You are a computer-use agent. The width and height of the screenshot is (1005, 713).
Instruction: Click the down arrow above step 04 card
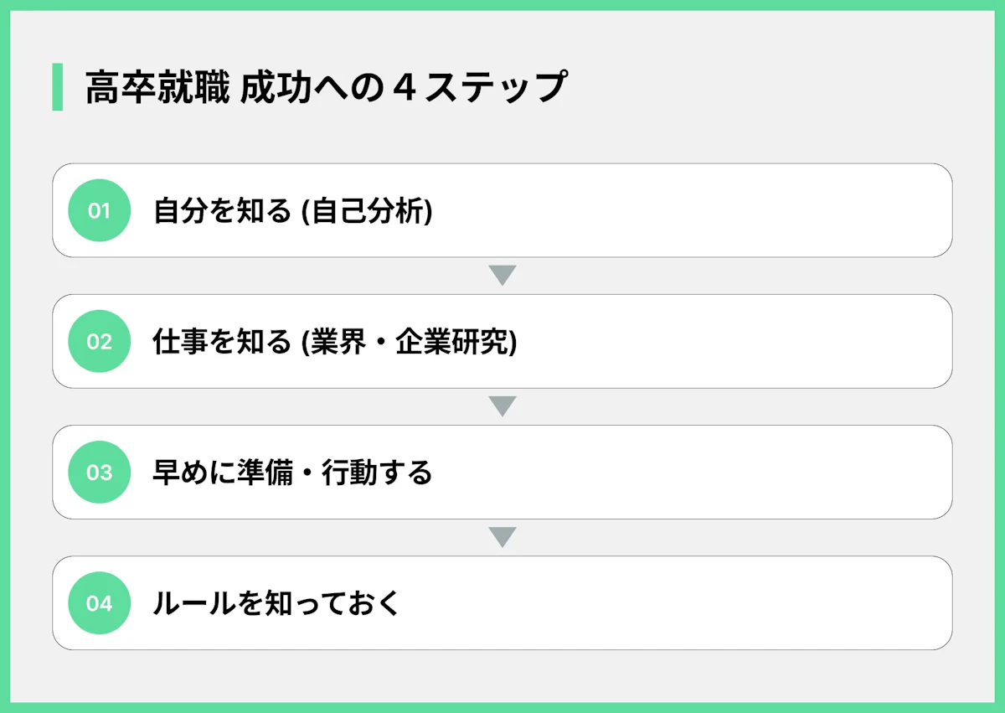[x=502, y=537]
